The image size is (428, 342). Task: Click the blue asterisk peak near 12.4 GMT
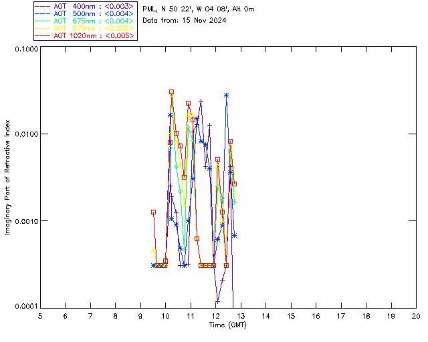click(226, 95)
